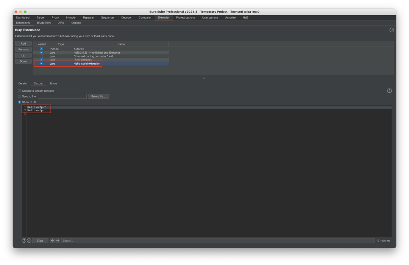Move extension Down button

coord(23,62)
